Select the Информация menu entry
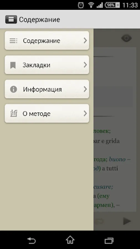 pyautogui.click(x=47, y=89)
